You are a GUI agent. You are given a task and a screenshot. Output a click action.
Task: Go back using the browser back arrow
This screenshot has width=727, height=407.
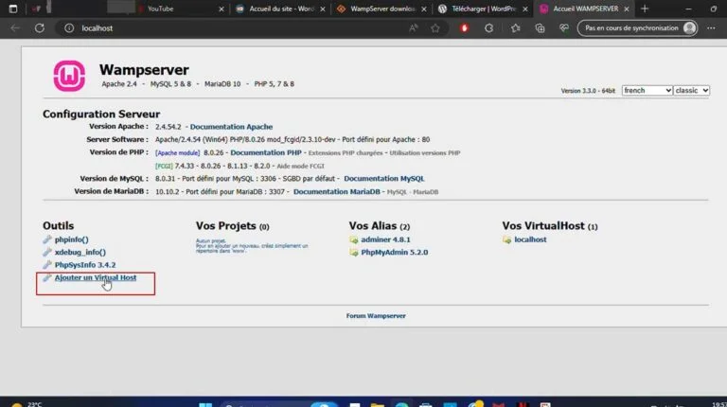[15, 28]
